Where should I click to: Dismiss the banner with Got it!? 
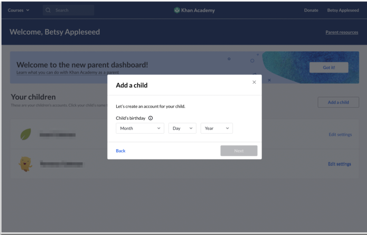tap(329, 68)
